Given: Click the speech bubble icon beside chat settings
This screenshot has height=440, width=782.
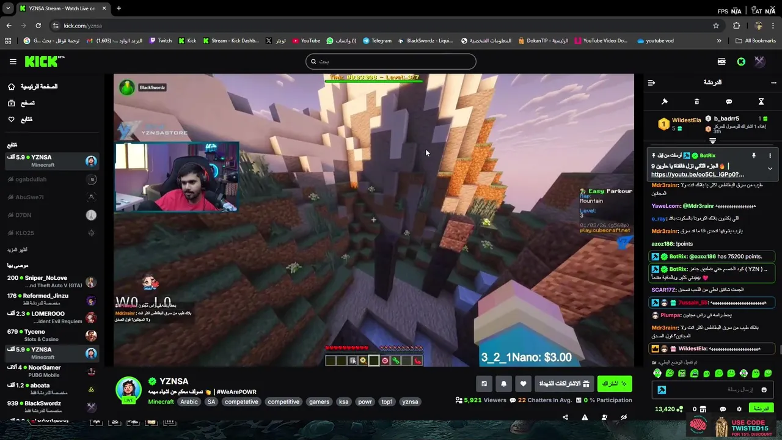Looking at the screenshot, I should [x=723, y=409].
